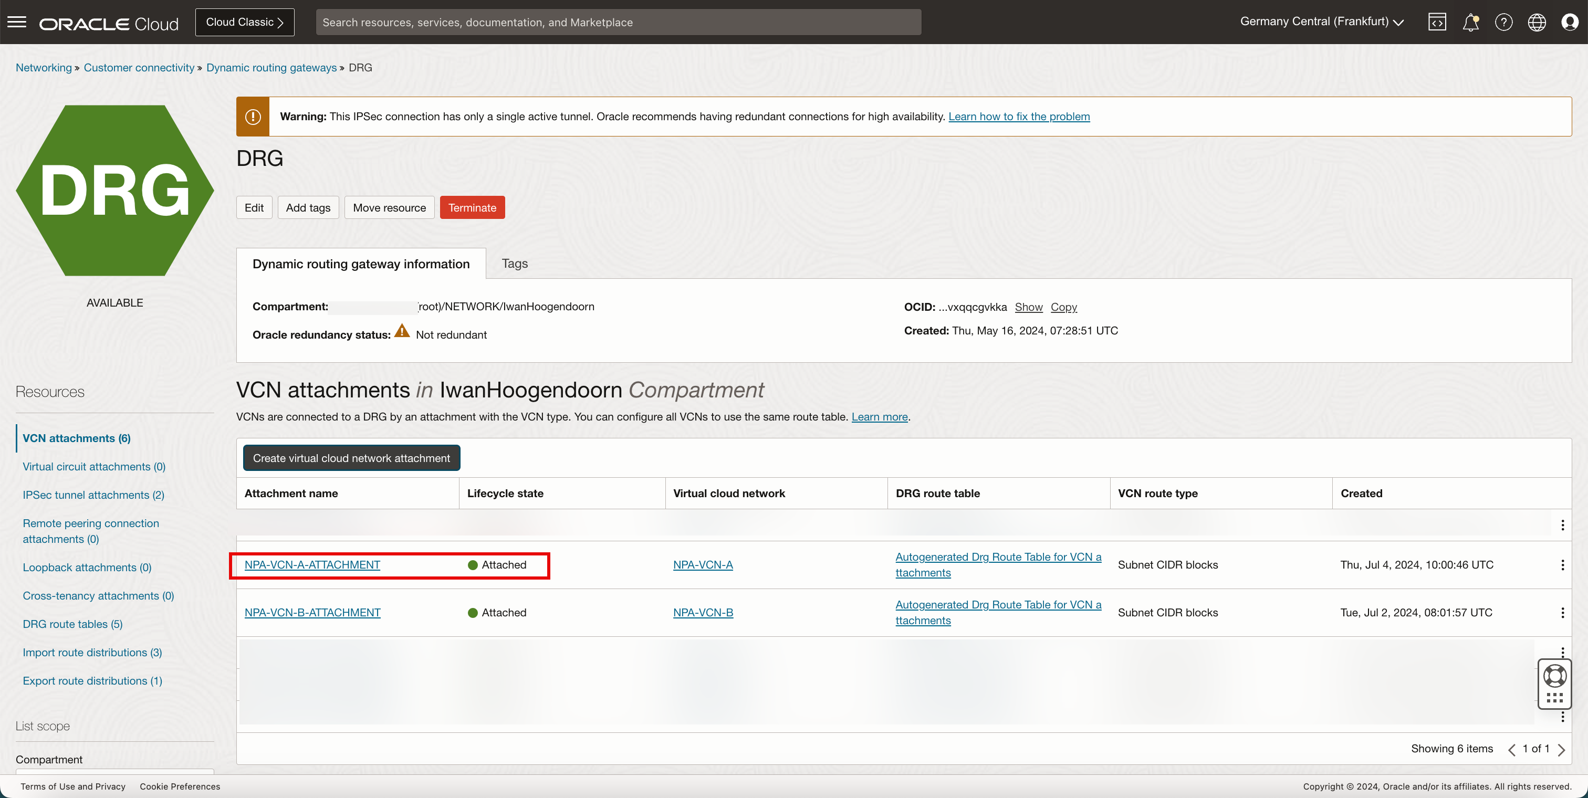The height and width of the screenshot is (798, 1588).
Task: Go to next page of attachments
Action: (1562, 749)
